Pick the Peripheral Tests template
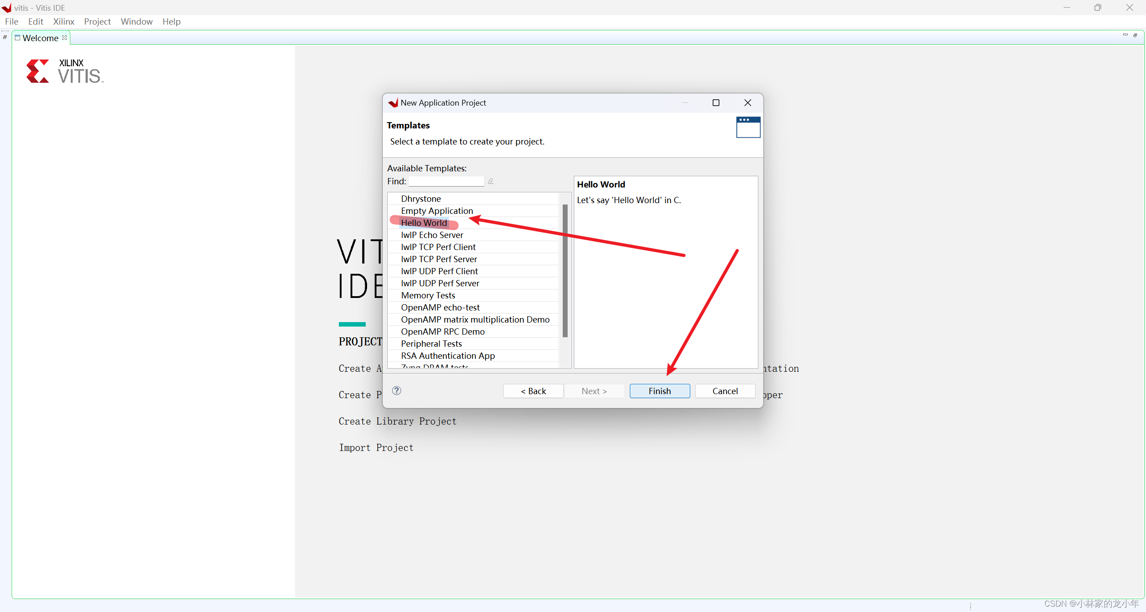 (x=431, y=344)
